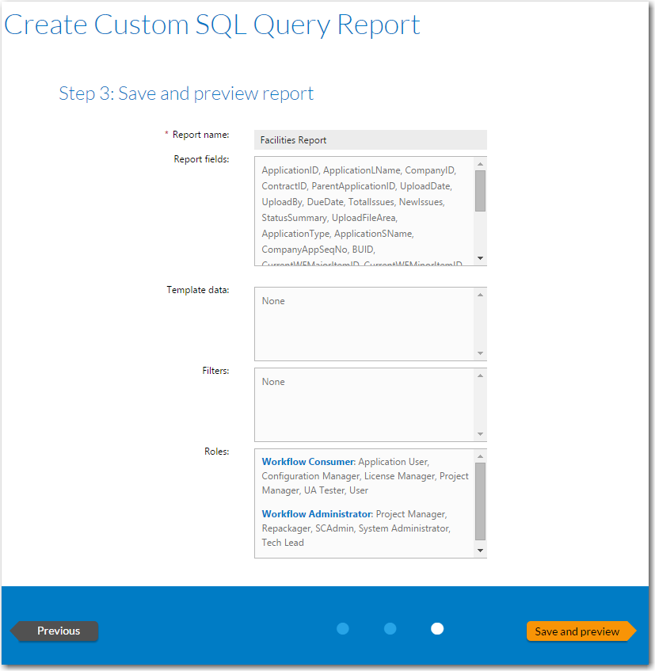Select the Workflow Consumer role label
This screenshot has height=671, width=655.
307,461
